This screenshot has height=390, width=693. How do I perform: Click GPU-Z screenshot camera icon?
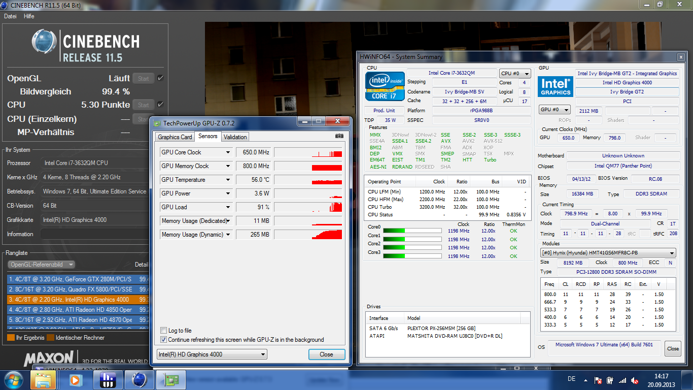pos(339,136)
